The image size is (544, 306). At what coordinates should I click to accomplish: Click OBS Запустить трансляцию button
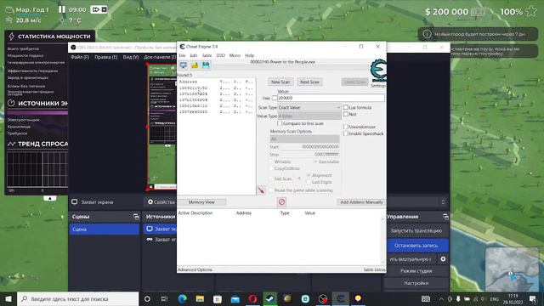coord(416,230)
